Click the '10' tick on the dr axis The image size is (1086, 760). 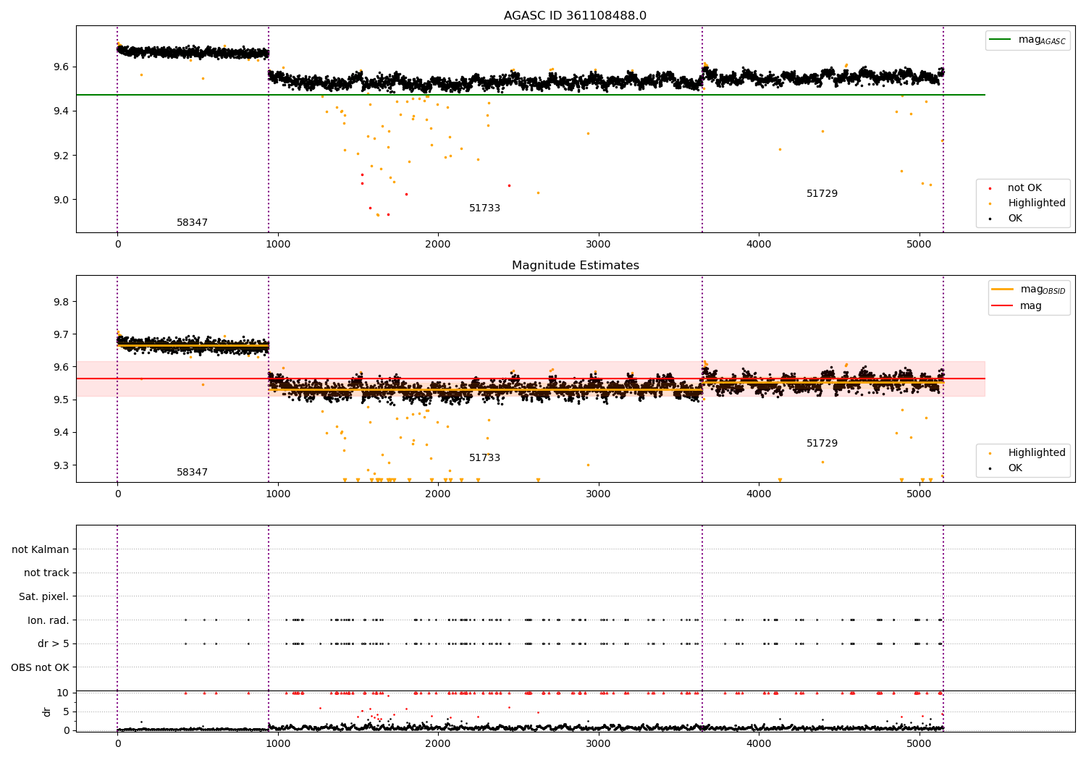(63, 693)
